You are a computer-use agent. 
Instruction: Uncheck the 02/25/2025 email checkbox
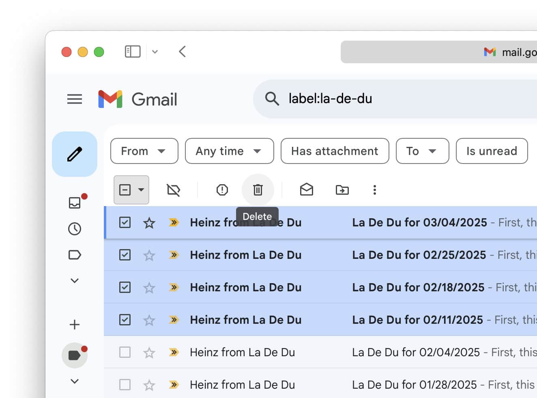[x=125, y=255]
